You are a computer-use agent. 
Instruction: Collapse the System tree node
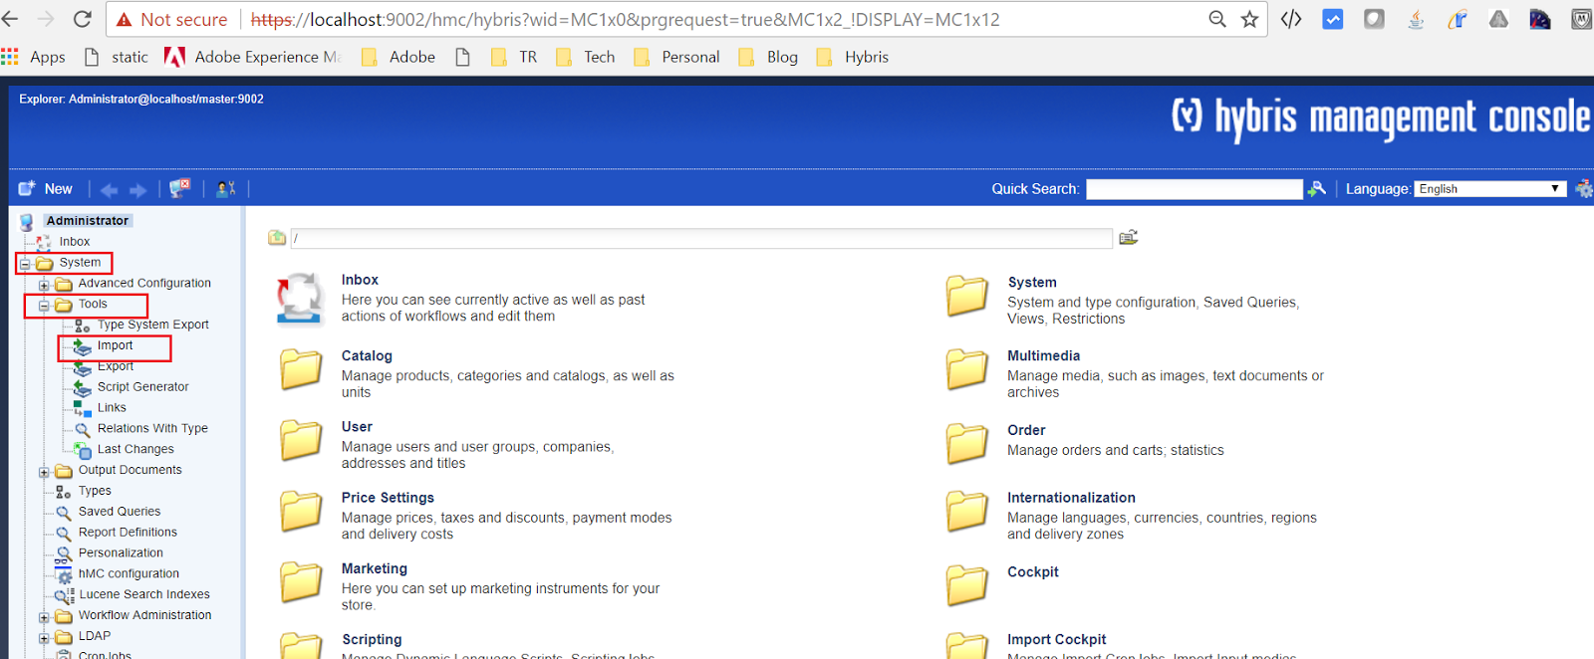click(x=25, y=264)
